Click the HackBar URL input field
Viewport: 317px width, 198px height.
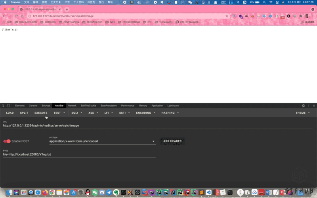point(157,126)
